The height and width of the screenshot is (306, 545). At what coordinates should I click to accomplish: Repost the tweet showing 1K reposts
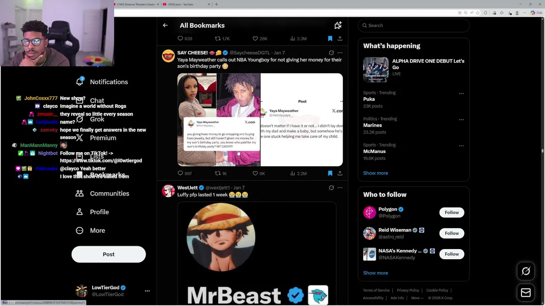(x=221, y=173)
